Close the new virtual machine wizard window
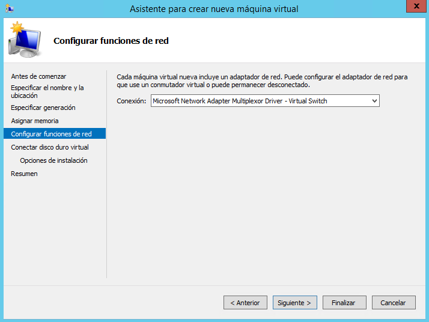Screen dimensions: 429x322 coord(416,6)
